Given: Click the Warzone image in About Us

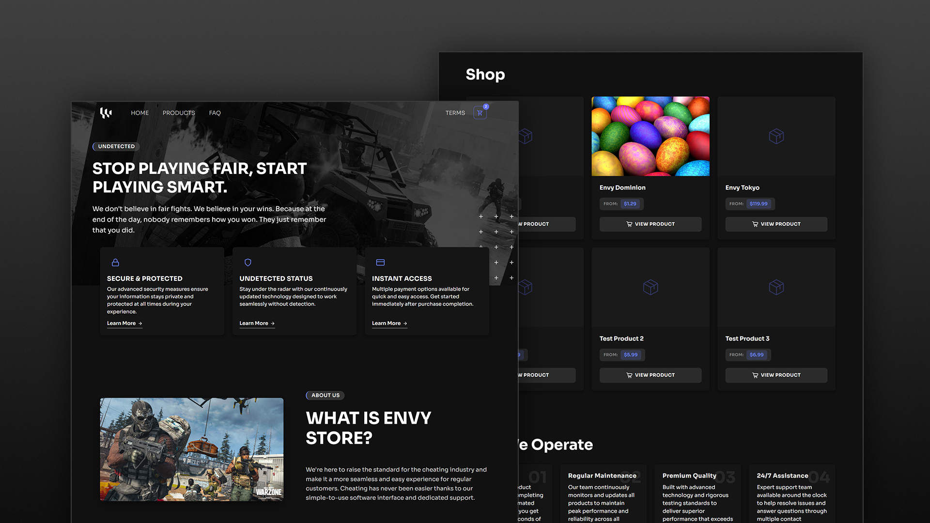Looking at the screenshot, I should point(192,449).
